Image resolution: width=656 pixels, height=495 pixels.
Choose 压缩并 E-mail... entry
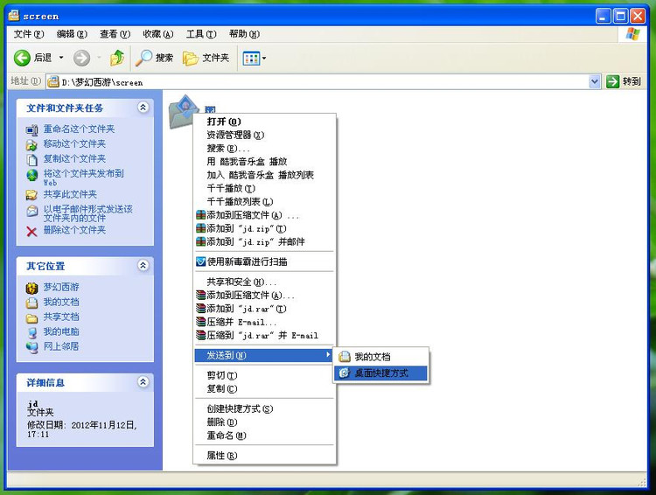(x=264, y=322)
